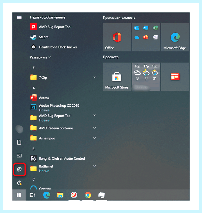Image resolution: width=202 pixels, height=213 pixels.
Task: Open Cortana app icon
Action: tap(33, 187)
